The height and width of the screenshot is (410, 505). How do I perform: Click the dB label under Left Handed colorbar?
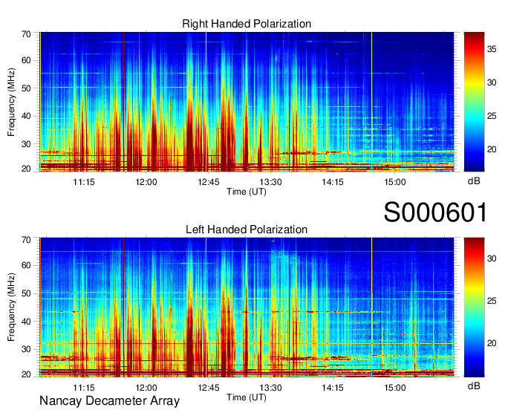coord(474,385)
